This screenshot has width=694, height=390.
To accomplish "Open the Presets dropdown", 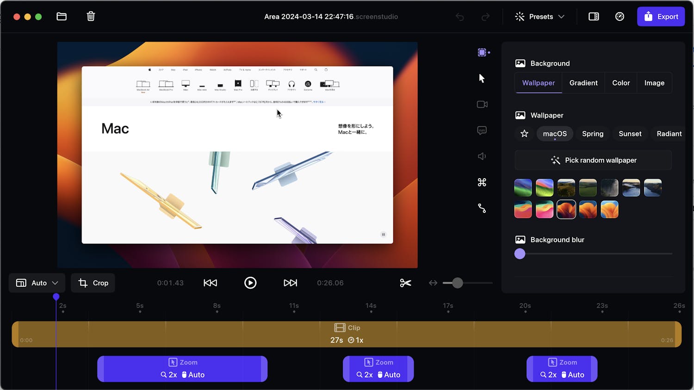I will pyautogui.click(x=540, y=17).
